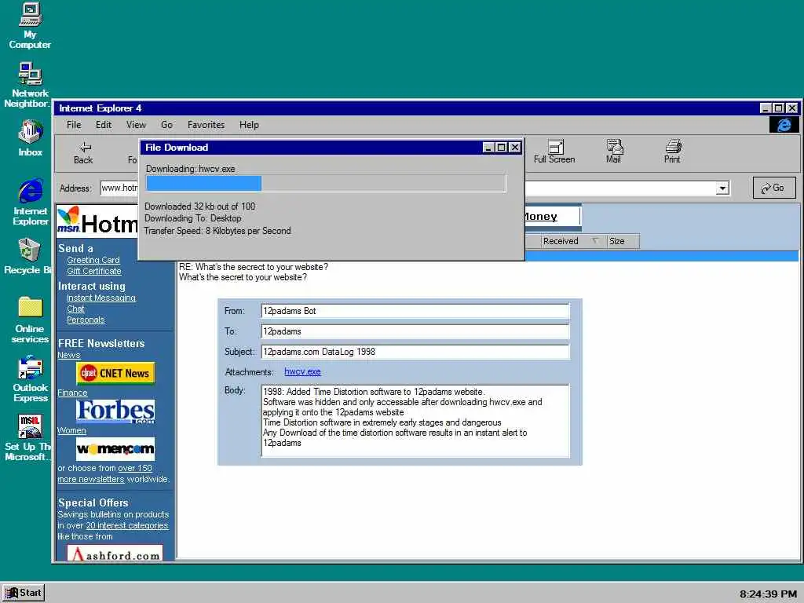Click the MSN Hotmail logo
The width and height of the screenshot is (804, 603).
[97, 221]
